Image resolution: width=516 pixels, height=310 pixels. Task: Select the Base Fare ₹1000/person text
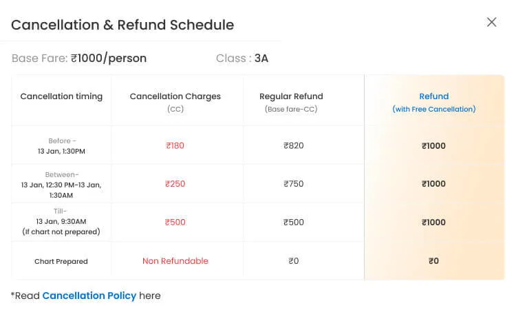tap(79, 59)
